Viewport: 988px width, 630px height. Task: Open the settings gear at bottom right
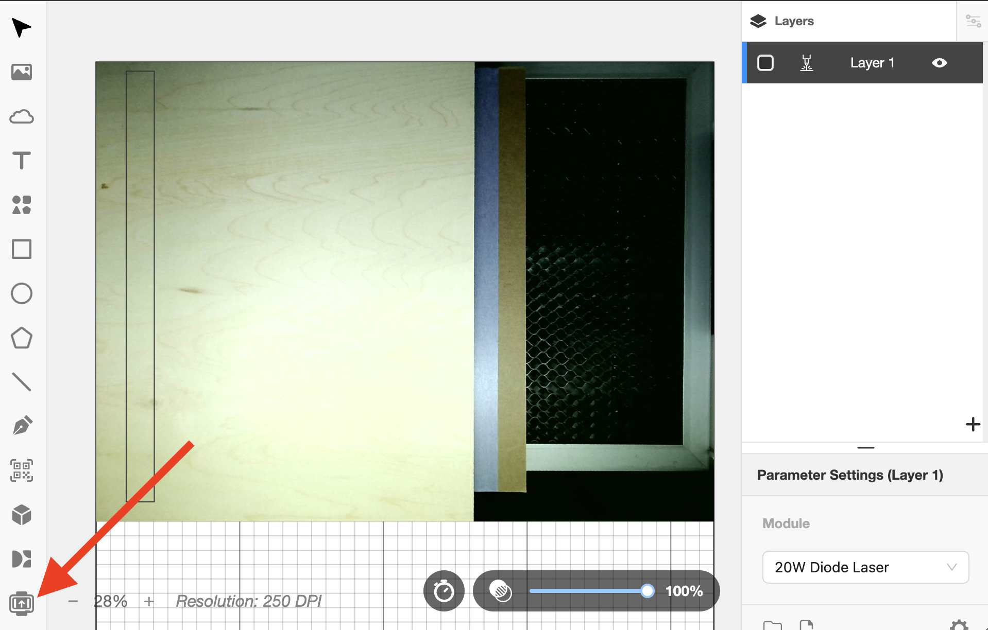click(x=959, y=625)
